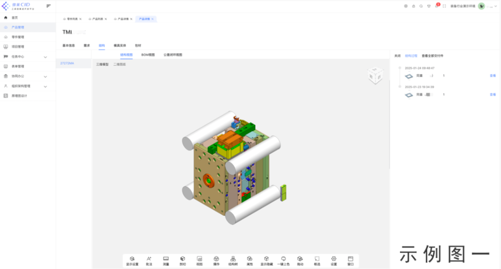Select the 结构 tab
Image resolution: width=501 pixels, height=269 pixels.
pos(102,45)
